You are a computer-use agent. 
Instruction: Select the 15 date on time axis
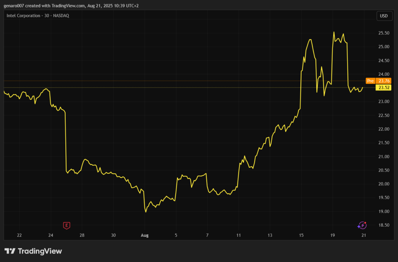click(x=301, y=235)
